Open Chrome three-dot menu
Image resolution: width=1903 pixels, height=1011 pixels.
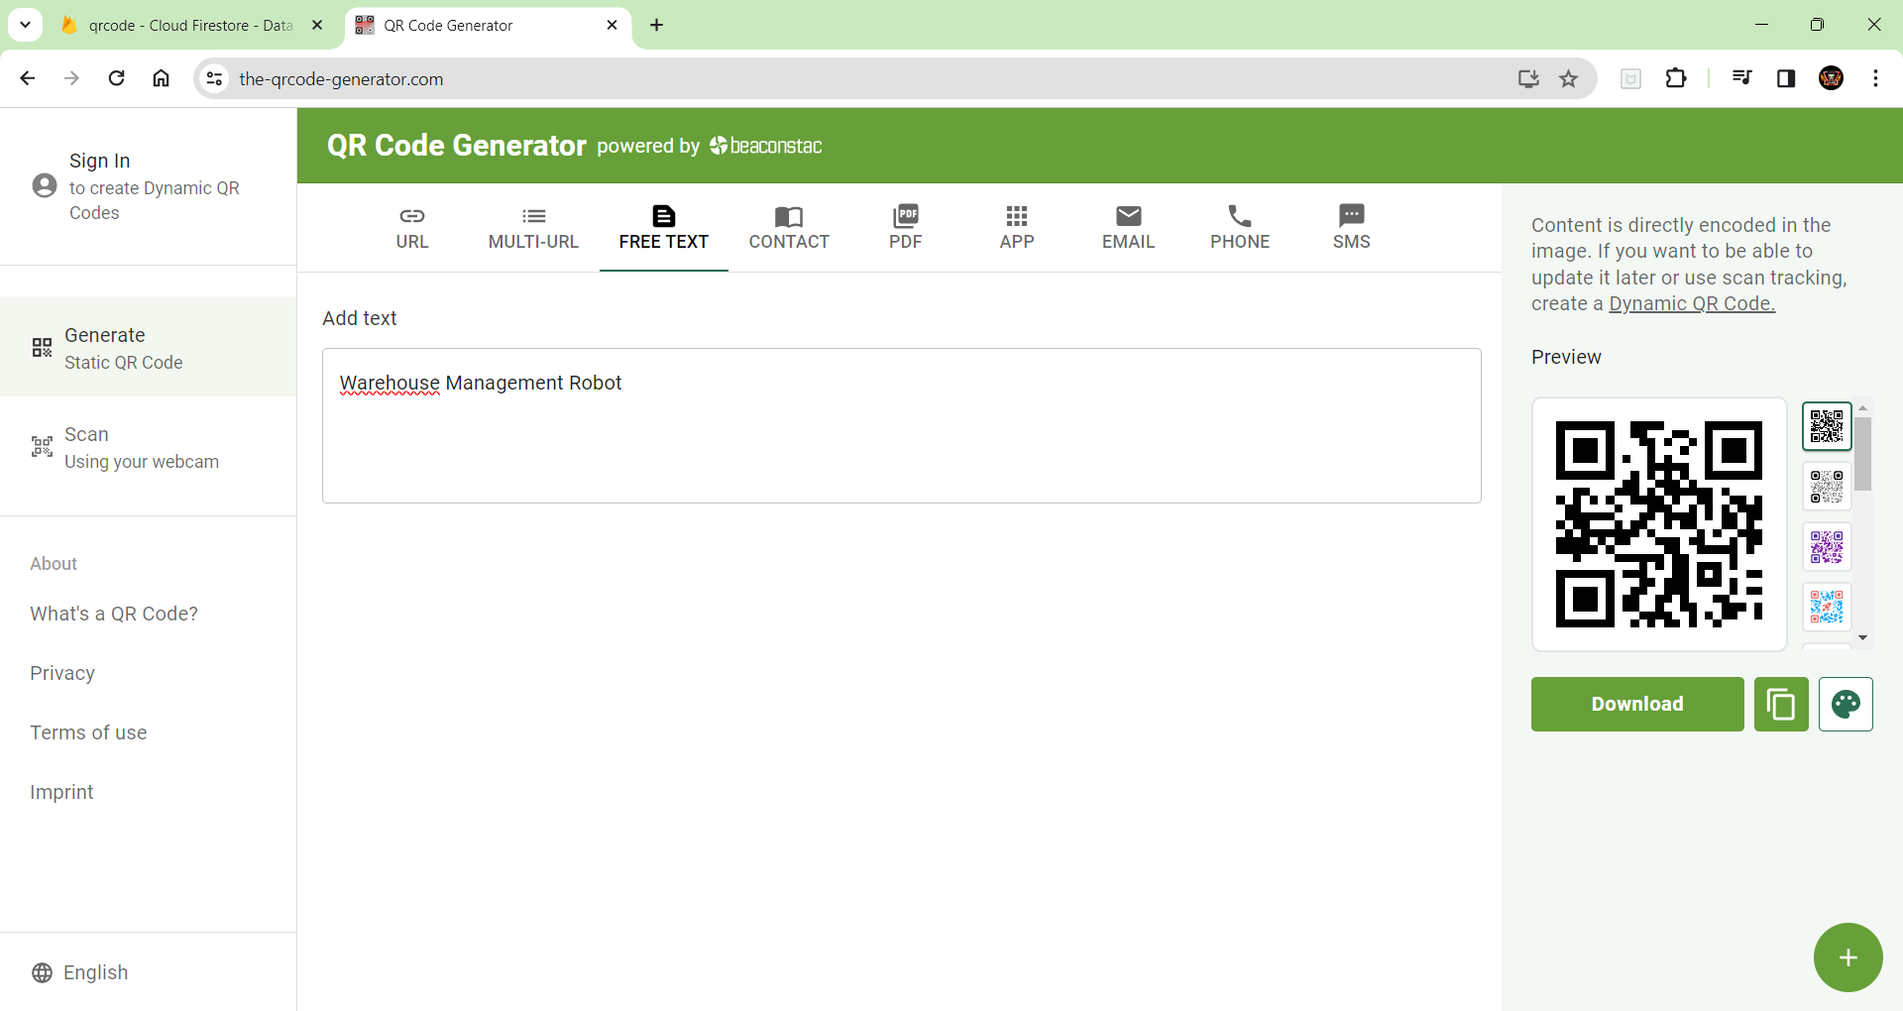[x=1875, y=78]
